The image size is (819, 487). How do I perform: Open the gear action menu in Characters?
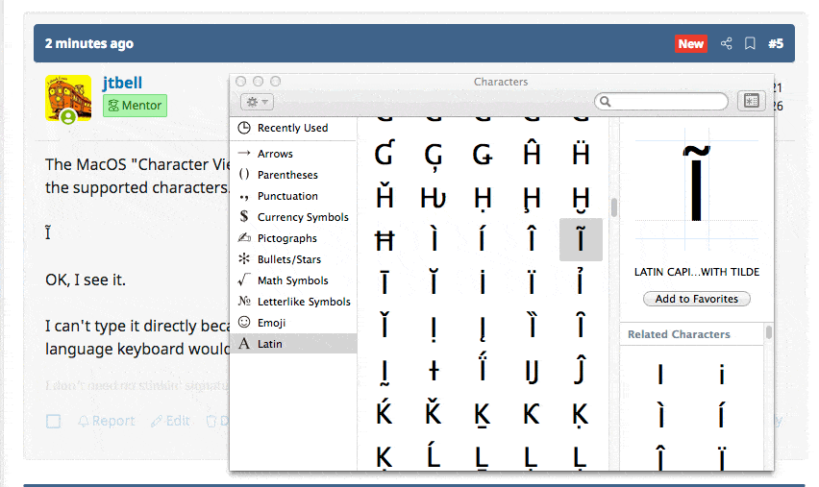tap(258, 102)
